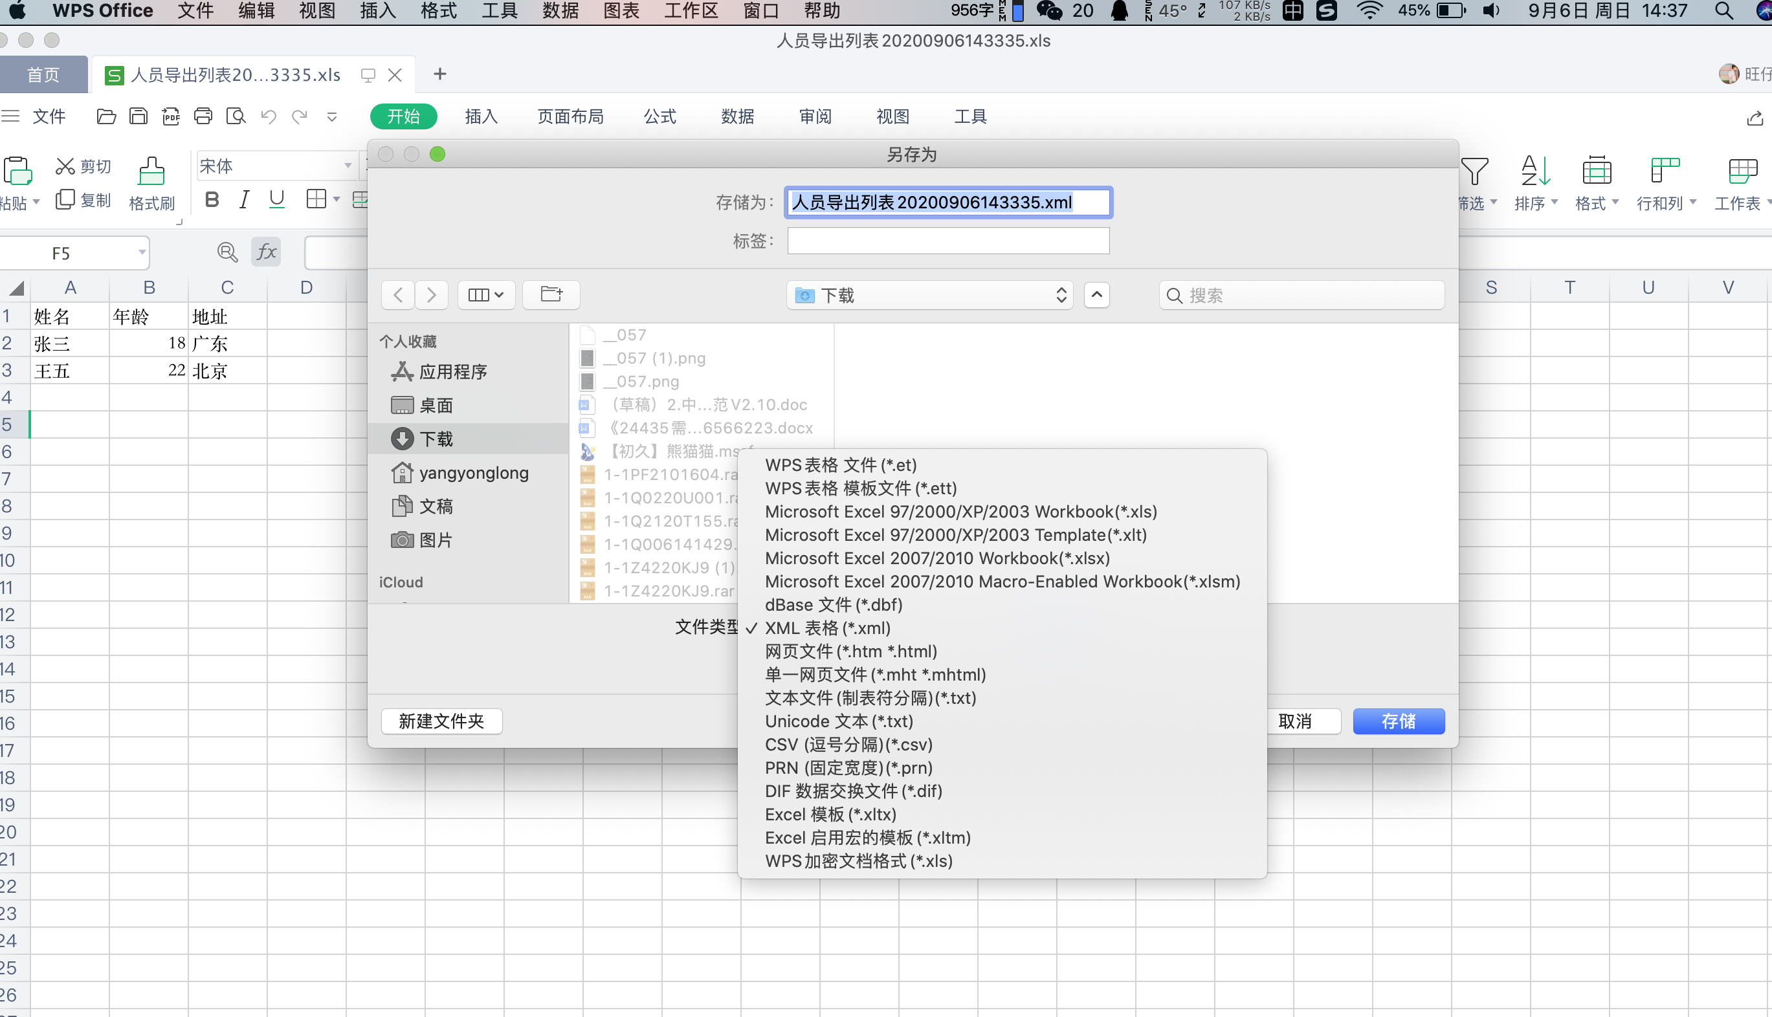Click the export to PDF icon
The width and height of the screenshot is (1772, 1017).
point(170,116)
